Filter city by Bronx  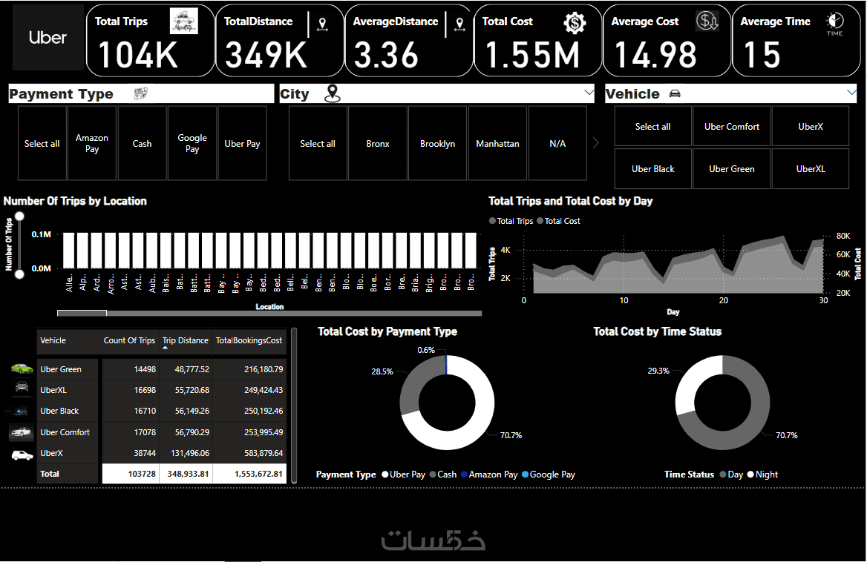click(x=378, y=144)
